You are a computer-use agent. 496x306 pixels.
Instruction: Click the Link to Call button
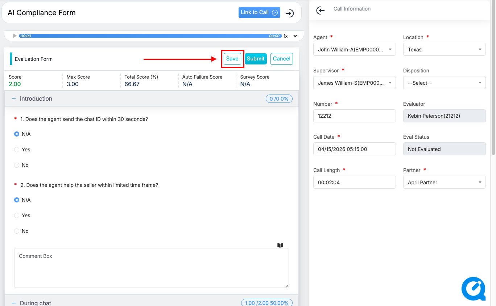[259, 12]
